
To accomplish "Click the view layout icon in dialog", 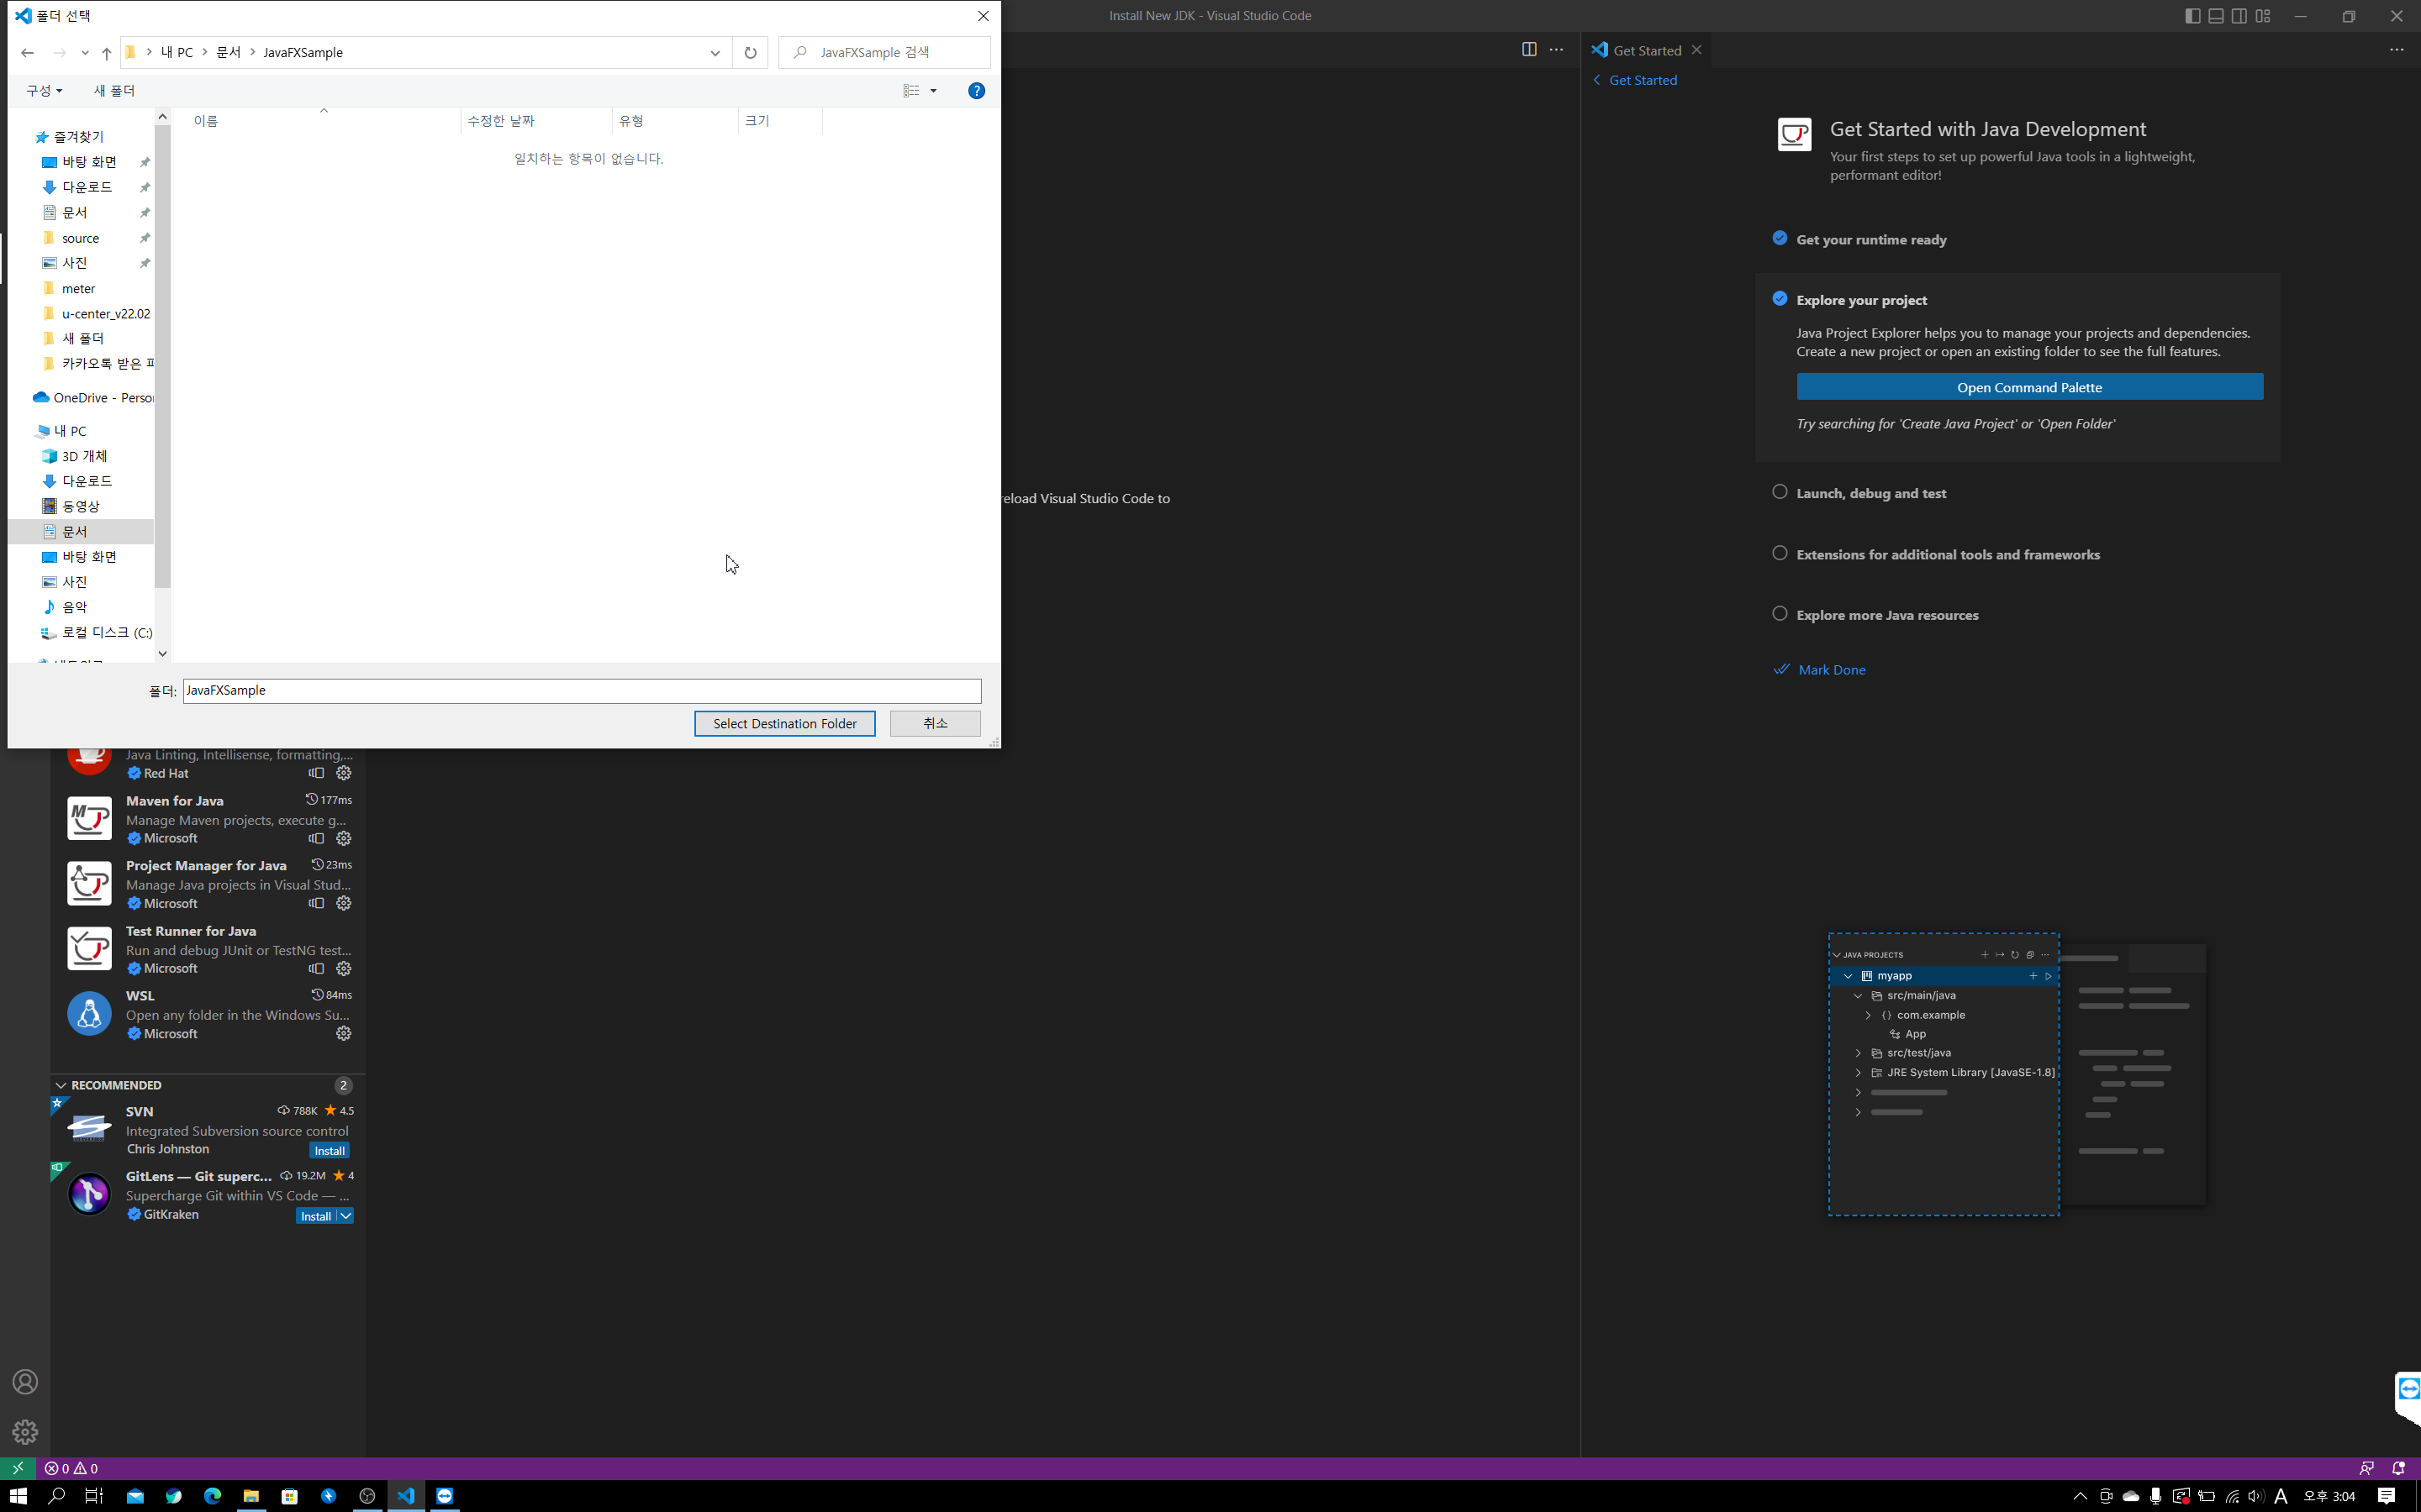I will point(911,90).
